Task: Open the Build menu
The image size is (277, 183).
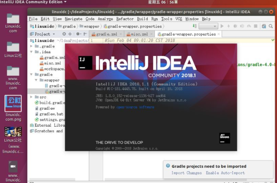Action: 142,19
